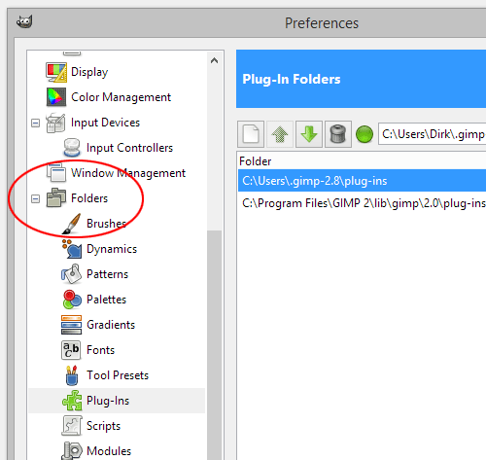Click the new folder page icon
This screenshot has width=486, height=460.
point(251,134)
